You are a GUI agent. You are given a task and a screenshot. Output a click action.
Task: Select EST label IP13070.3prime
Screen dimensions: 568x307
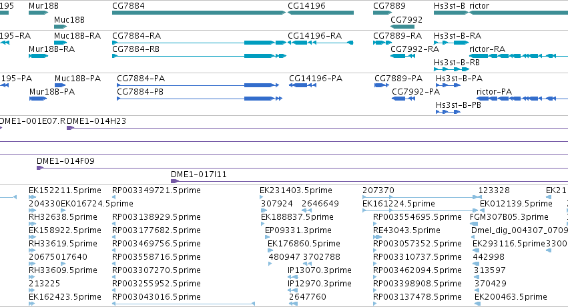tap(320, 270)
